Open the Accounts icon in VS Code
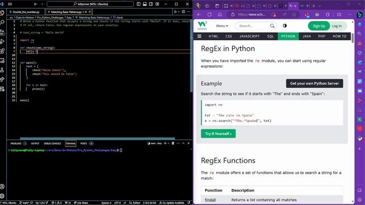 pyautogui.click(x=2, y=186)
